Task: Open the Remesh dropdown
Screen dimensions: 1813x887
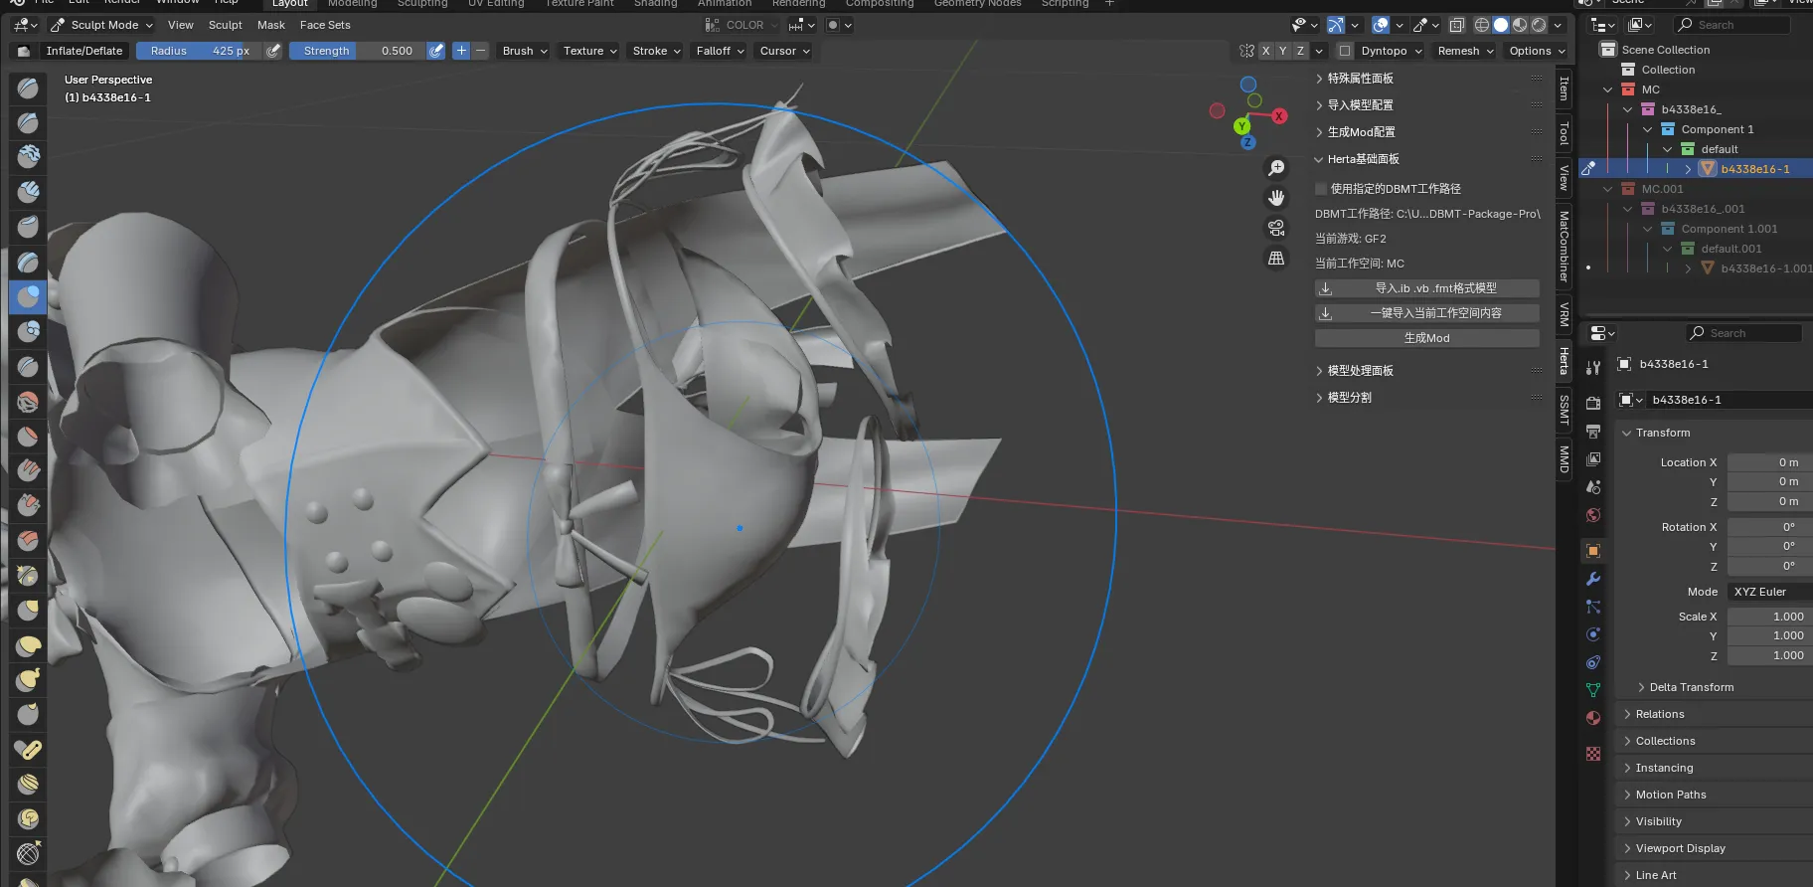Action: (x=1466, y=51)
